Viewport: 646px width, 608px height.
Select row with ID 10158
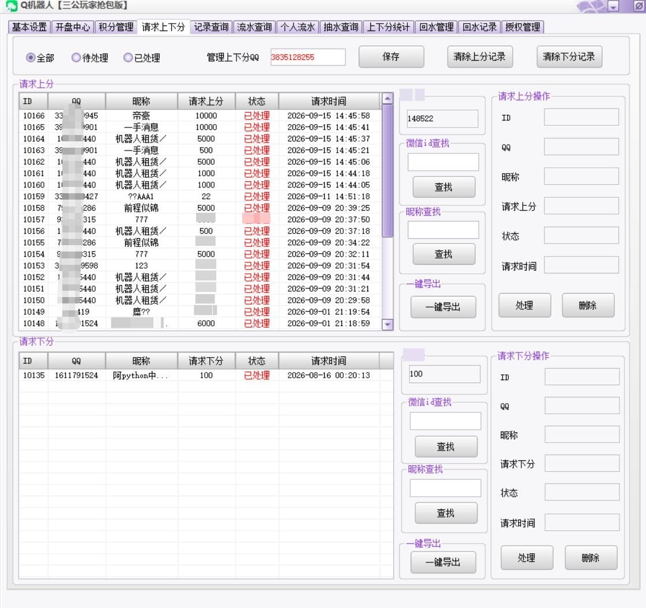pos(200,208)
